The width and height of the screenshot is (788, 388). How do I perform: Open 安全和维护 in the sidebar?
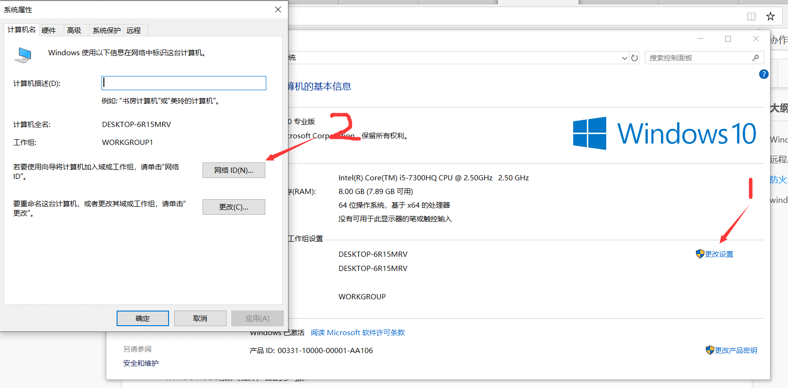141,363
